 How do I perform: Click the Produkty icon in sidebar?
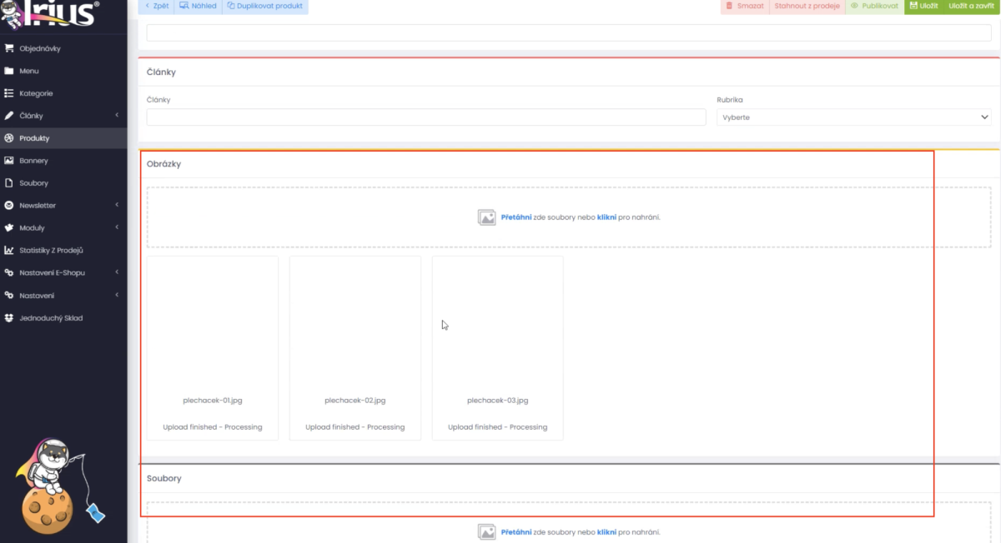(x=9, y=138)
